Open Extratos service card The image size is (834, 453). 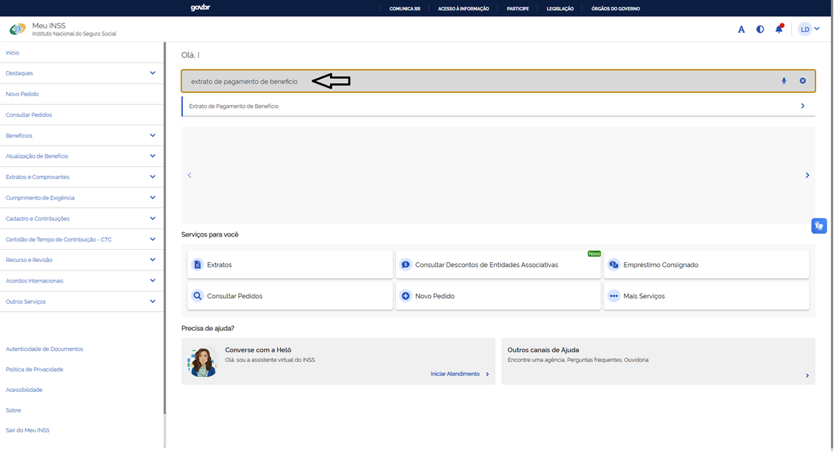pos(290,264)
